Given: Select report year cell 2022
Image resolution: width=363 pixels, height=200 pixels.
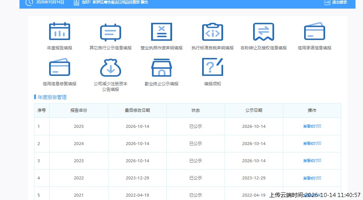Looking at the screenshot, I should 79,178.
